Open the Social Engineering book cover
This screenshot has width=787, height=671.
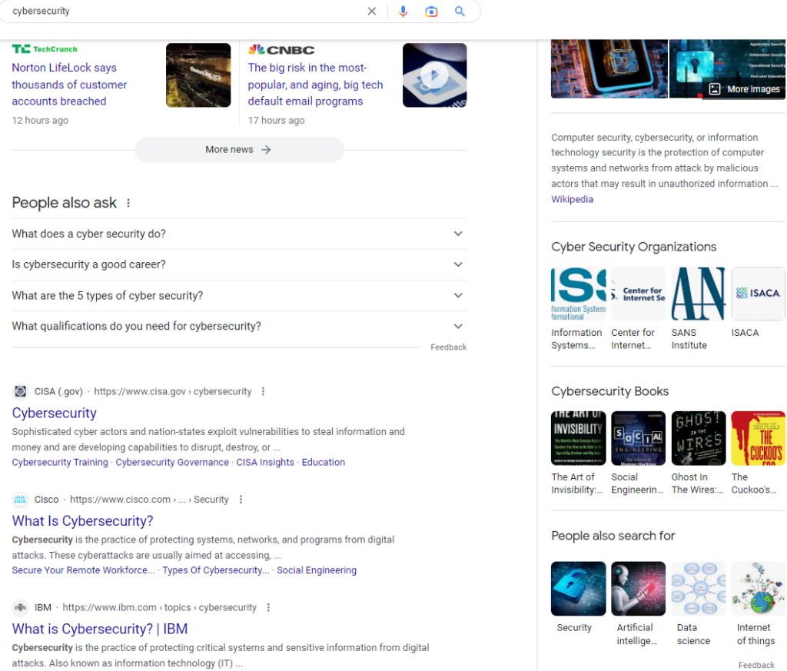[x=639, y=439]
